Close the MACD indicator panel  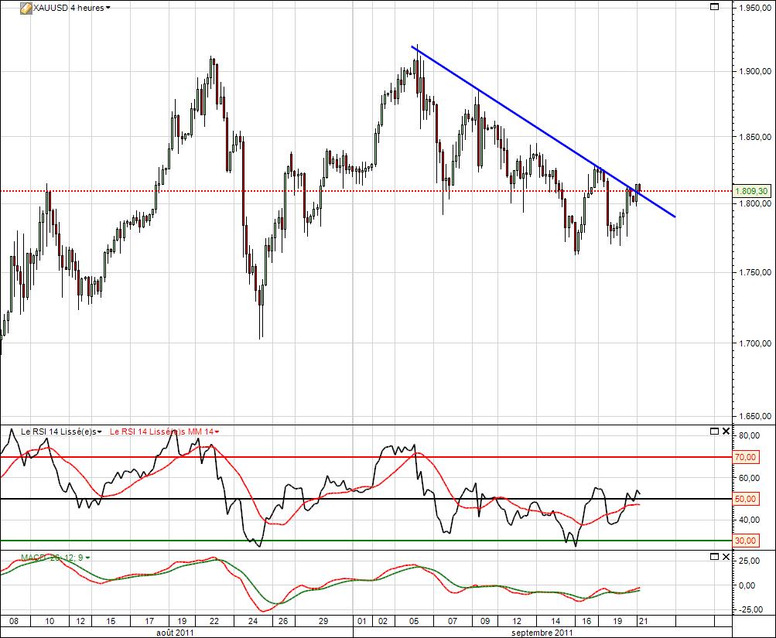(x=725, y=556)
